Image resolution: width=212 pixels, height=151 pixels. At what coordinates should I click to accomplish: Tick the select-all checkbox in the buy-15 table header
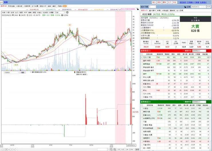142,54
